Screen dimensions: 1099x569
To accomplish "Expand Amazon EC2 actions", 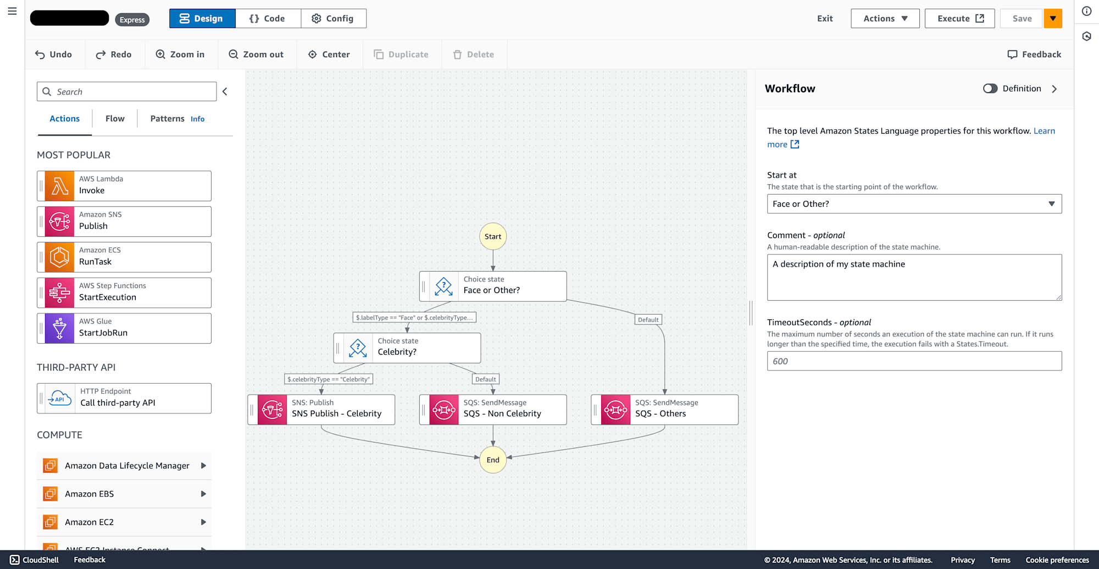I will [x=203, y=522].
